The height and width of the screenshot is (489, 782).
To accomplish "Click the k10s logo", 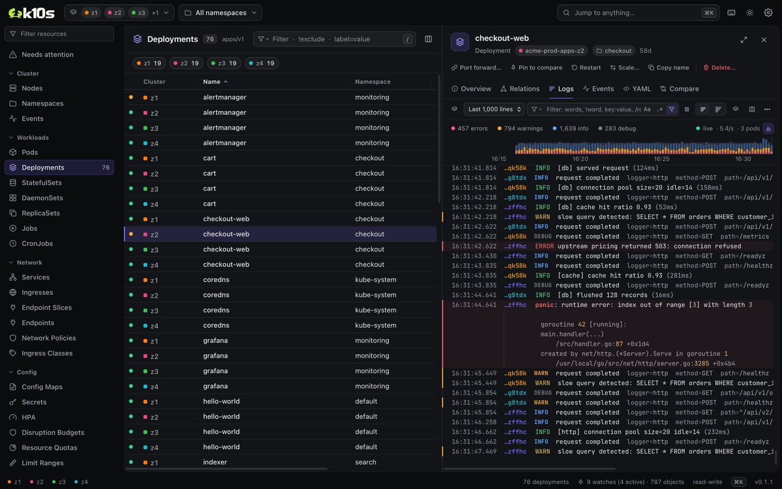I will 31,12.
